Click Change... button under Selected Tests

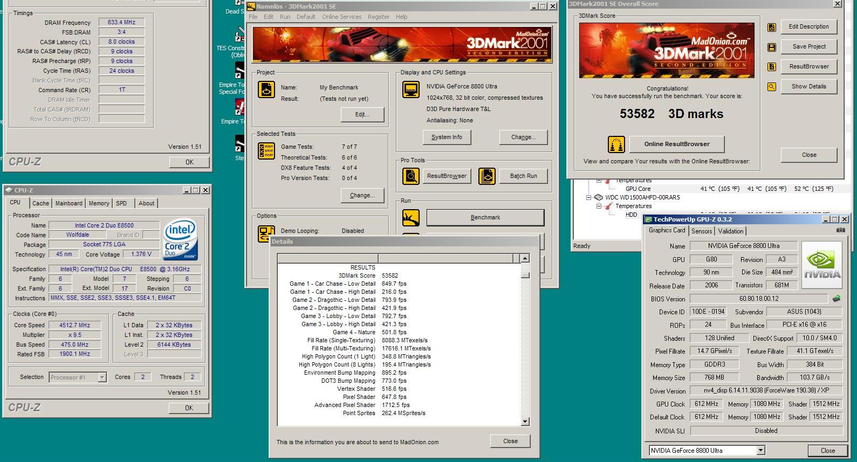pos(362,195)
